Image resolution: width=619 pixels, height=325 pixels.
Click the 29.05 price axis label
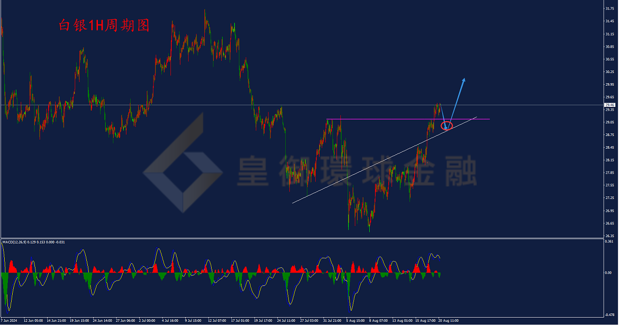tap(609, 122)
